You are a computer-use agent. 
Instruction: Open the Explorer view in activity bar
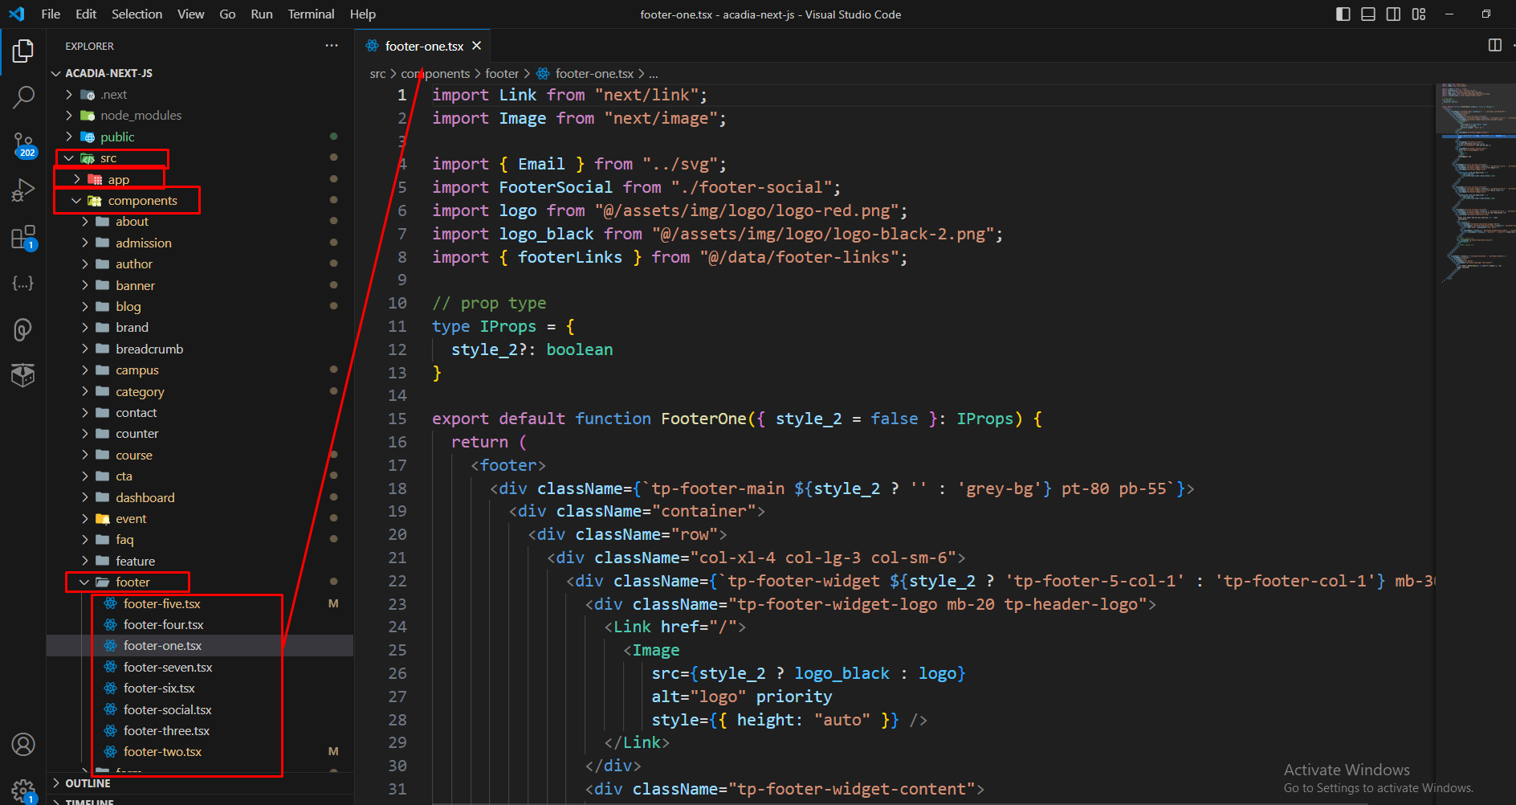coord(23,51)
